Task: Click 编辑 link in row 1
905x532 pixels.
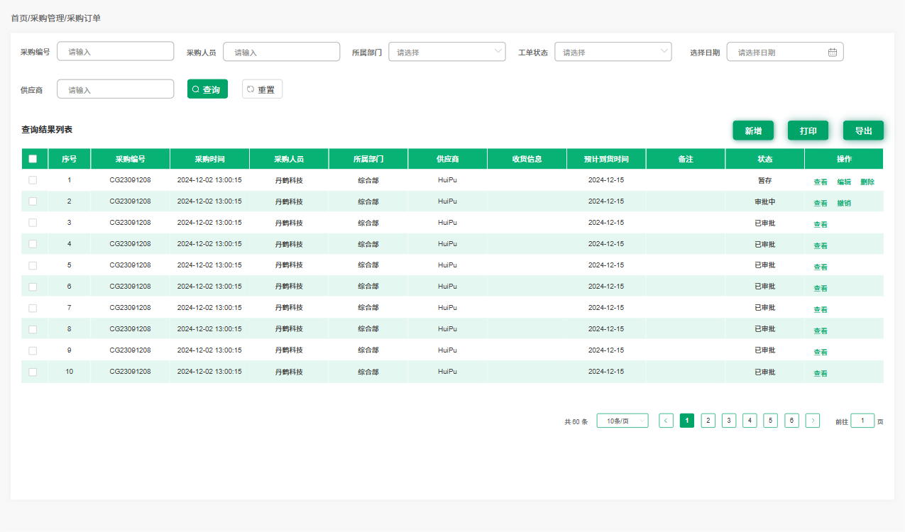Action: point(844,182)
